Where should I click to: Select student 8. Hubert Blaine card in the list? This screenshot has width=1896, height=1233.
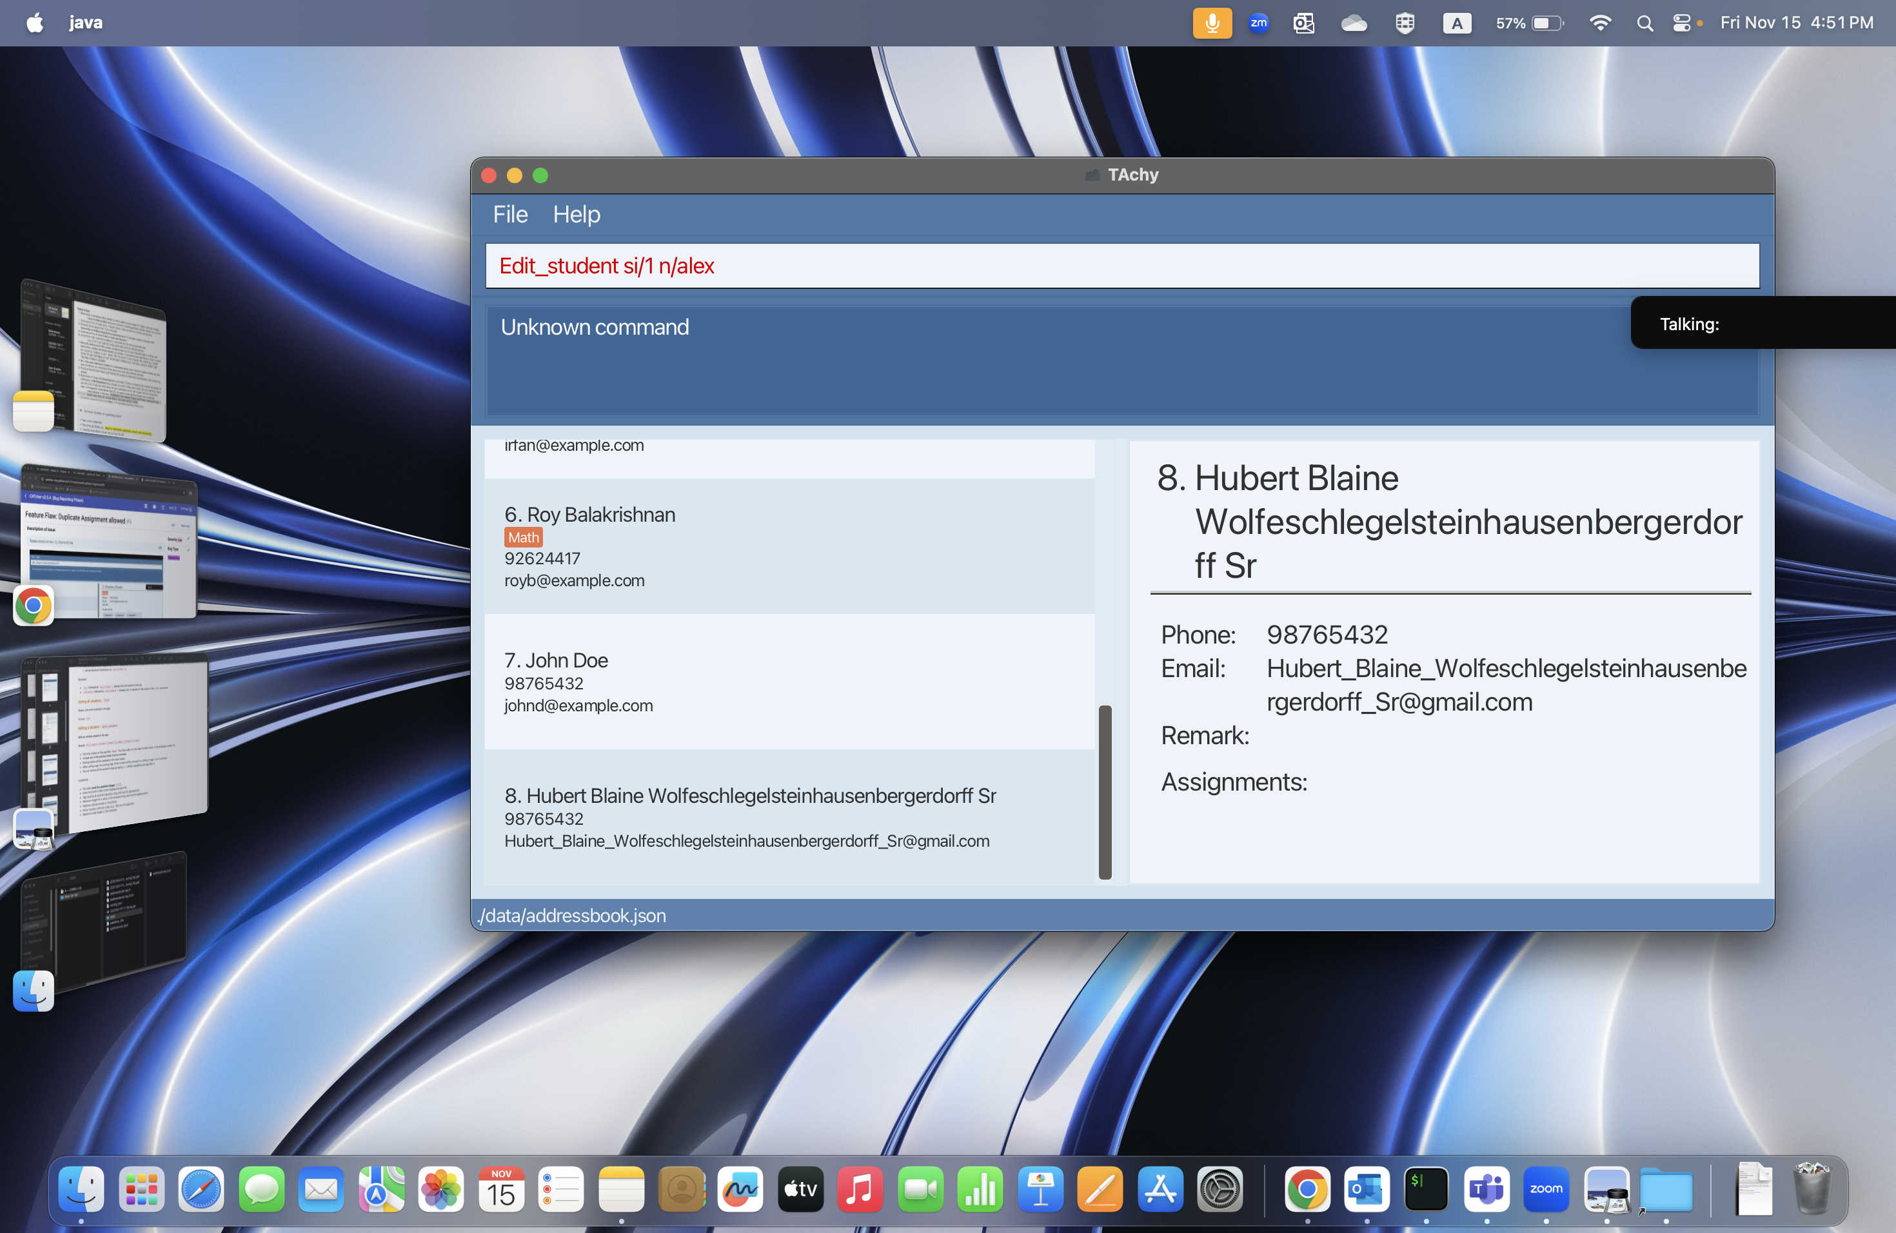[789, 817]
